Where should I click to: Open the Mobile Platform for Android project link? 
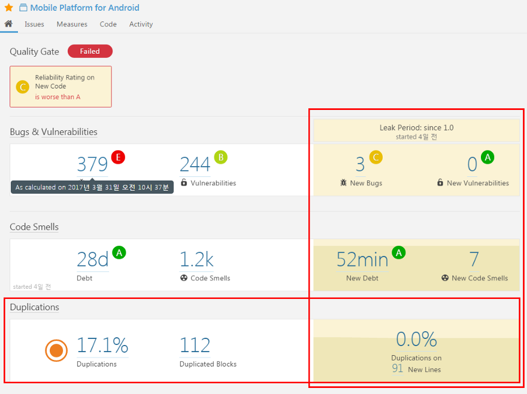[84, 8]
